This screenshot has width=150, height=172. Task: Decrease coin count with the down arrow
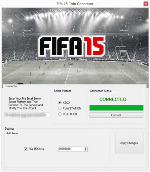click(x=86, y=150)
